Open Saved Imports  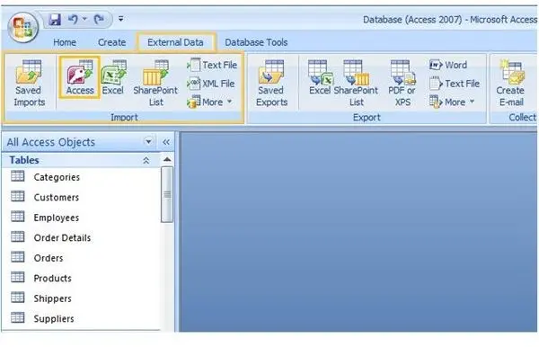[x=29, y=84]
